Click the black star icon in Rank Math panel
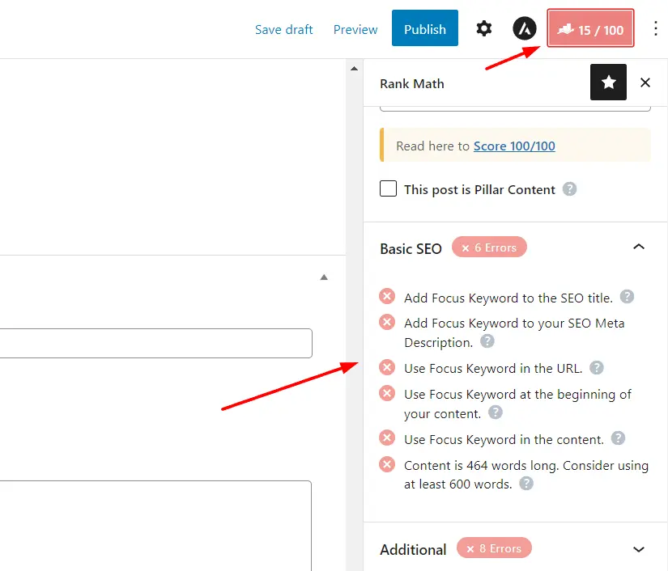This screenshot has width=668, height=571. [608, 82]
